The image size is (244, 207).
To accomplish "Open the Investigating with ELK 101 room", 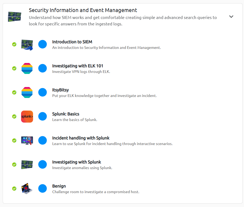I will pyautogui.click(x=78, y=66).
